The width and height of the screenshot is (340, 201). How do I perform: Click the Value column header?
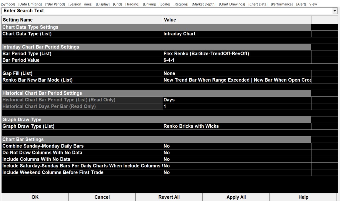tap(237, 20)
